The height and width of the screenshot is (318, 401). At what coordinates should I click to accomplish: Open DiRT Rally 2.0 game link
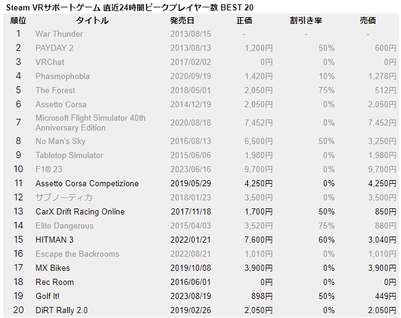tap(61, 310)
